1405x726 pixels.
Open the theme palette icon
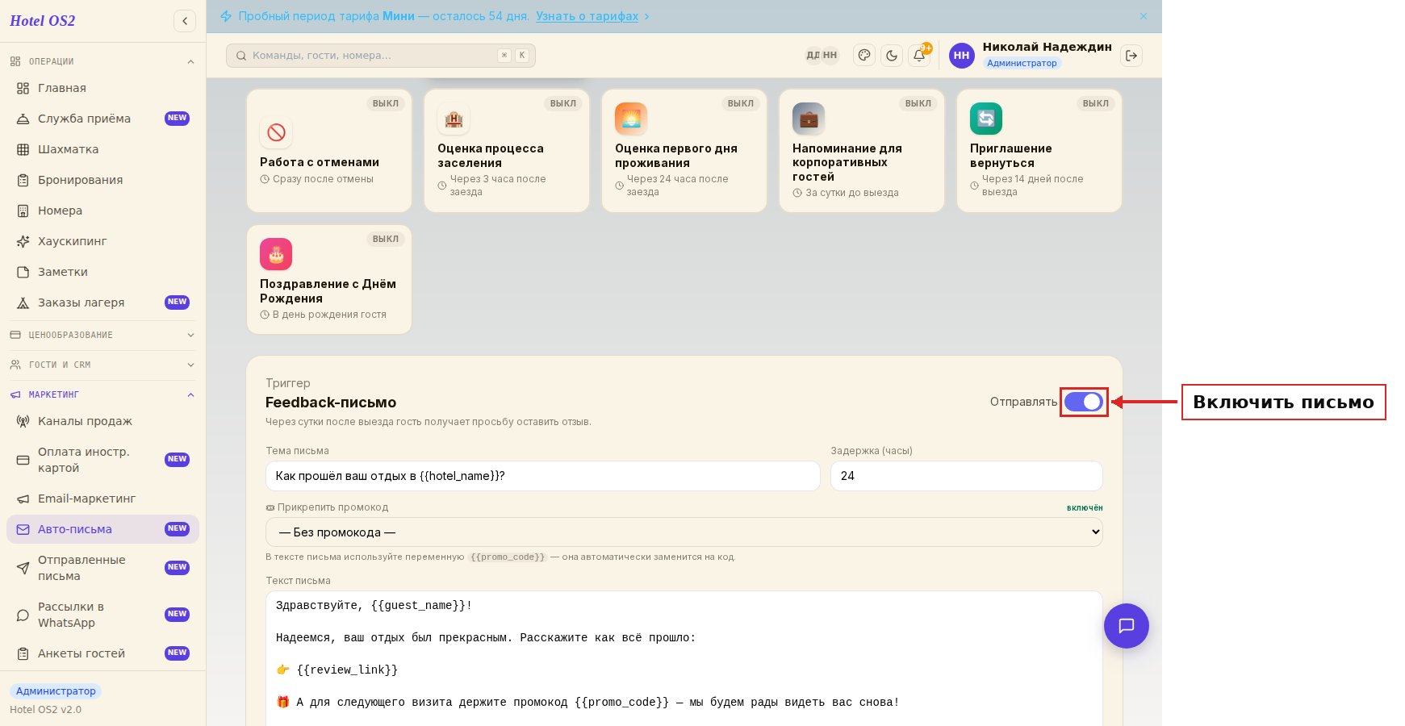point(864,56)
